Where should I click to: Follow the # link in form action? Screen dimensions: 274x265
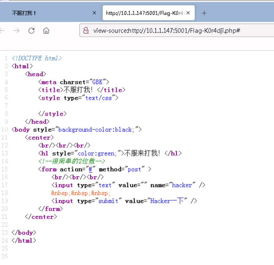tap(90, 169)
